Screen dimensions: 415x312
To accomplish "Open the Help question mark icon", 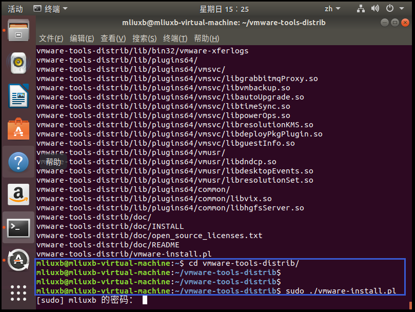I will pos(18,162).
